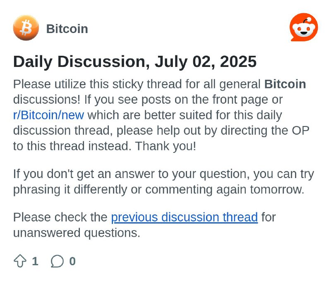The image size is (331, 283).
Task: Click the 'July 02, 2025' date in title
Action: point(206,62)
